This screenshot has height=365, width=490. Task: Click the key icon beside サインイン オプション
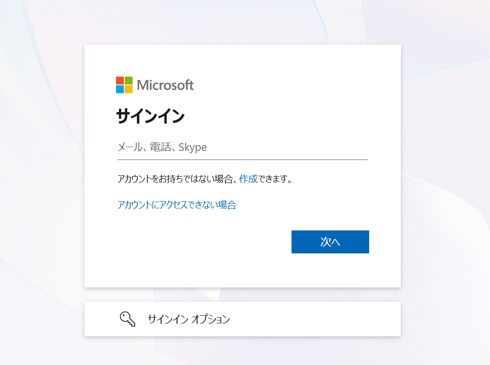coord(128,319)
